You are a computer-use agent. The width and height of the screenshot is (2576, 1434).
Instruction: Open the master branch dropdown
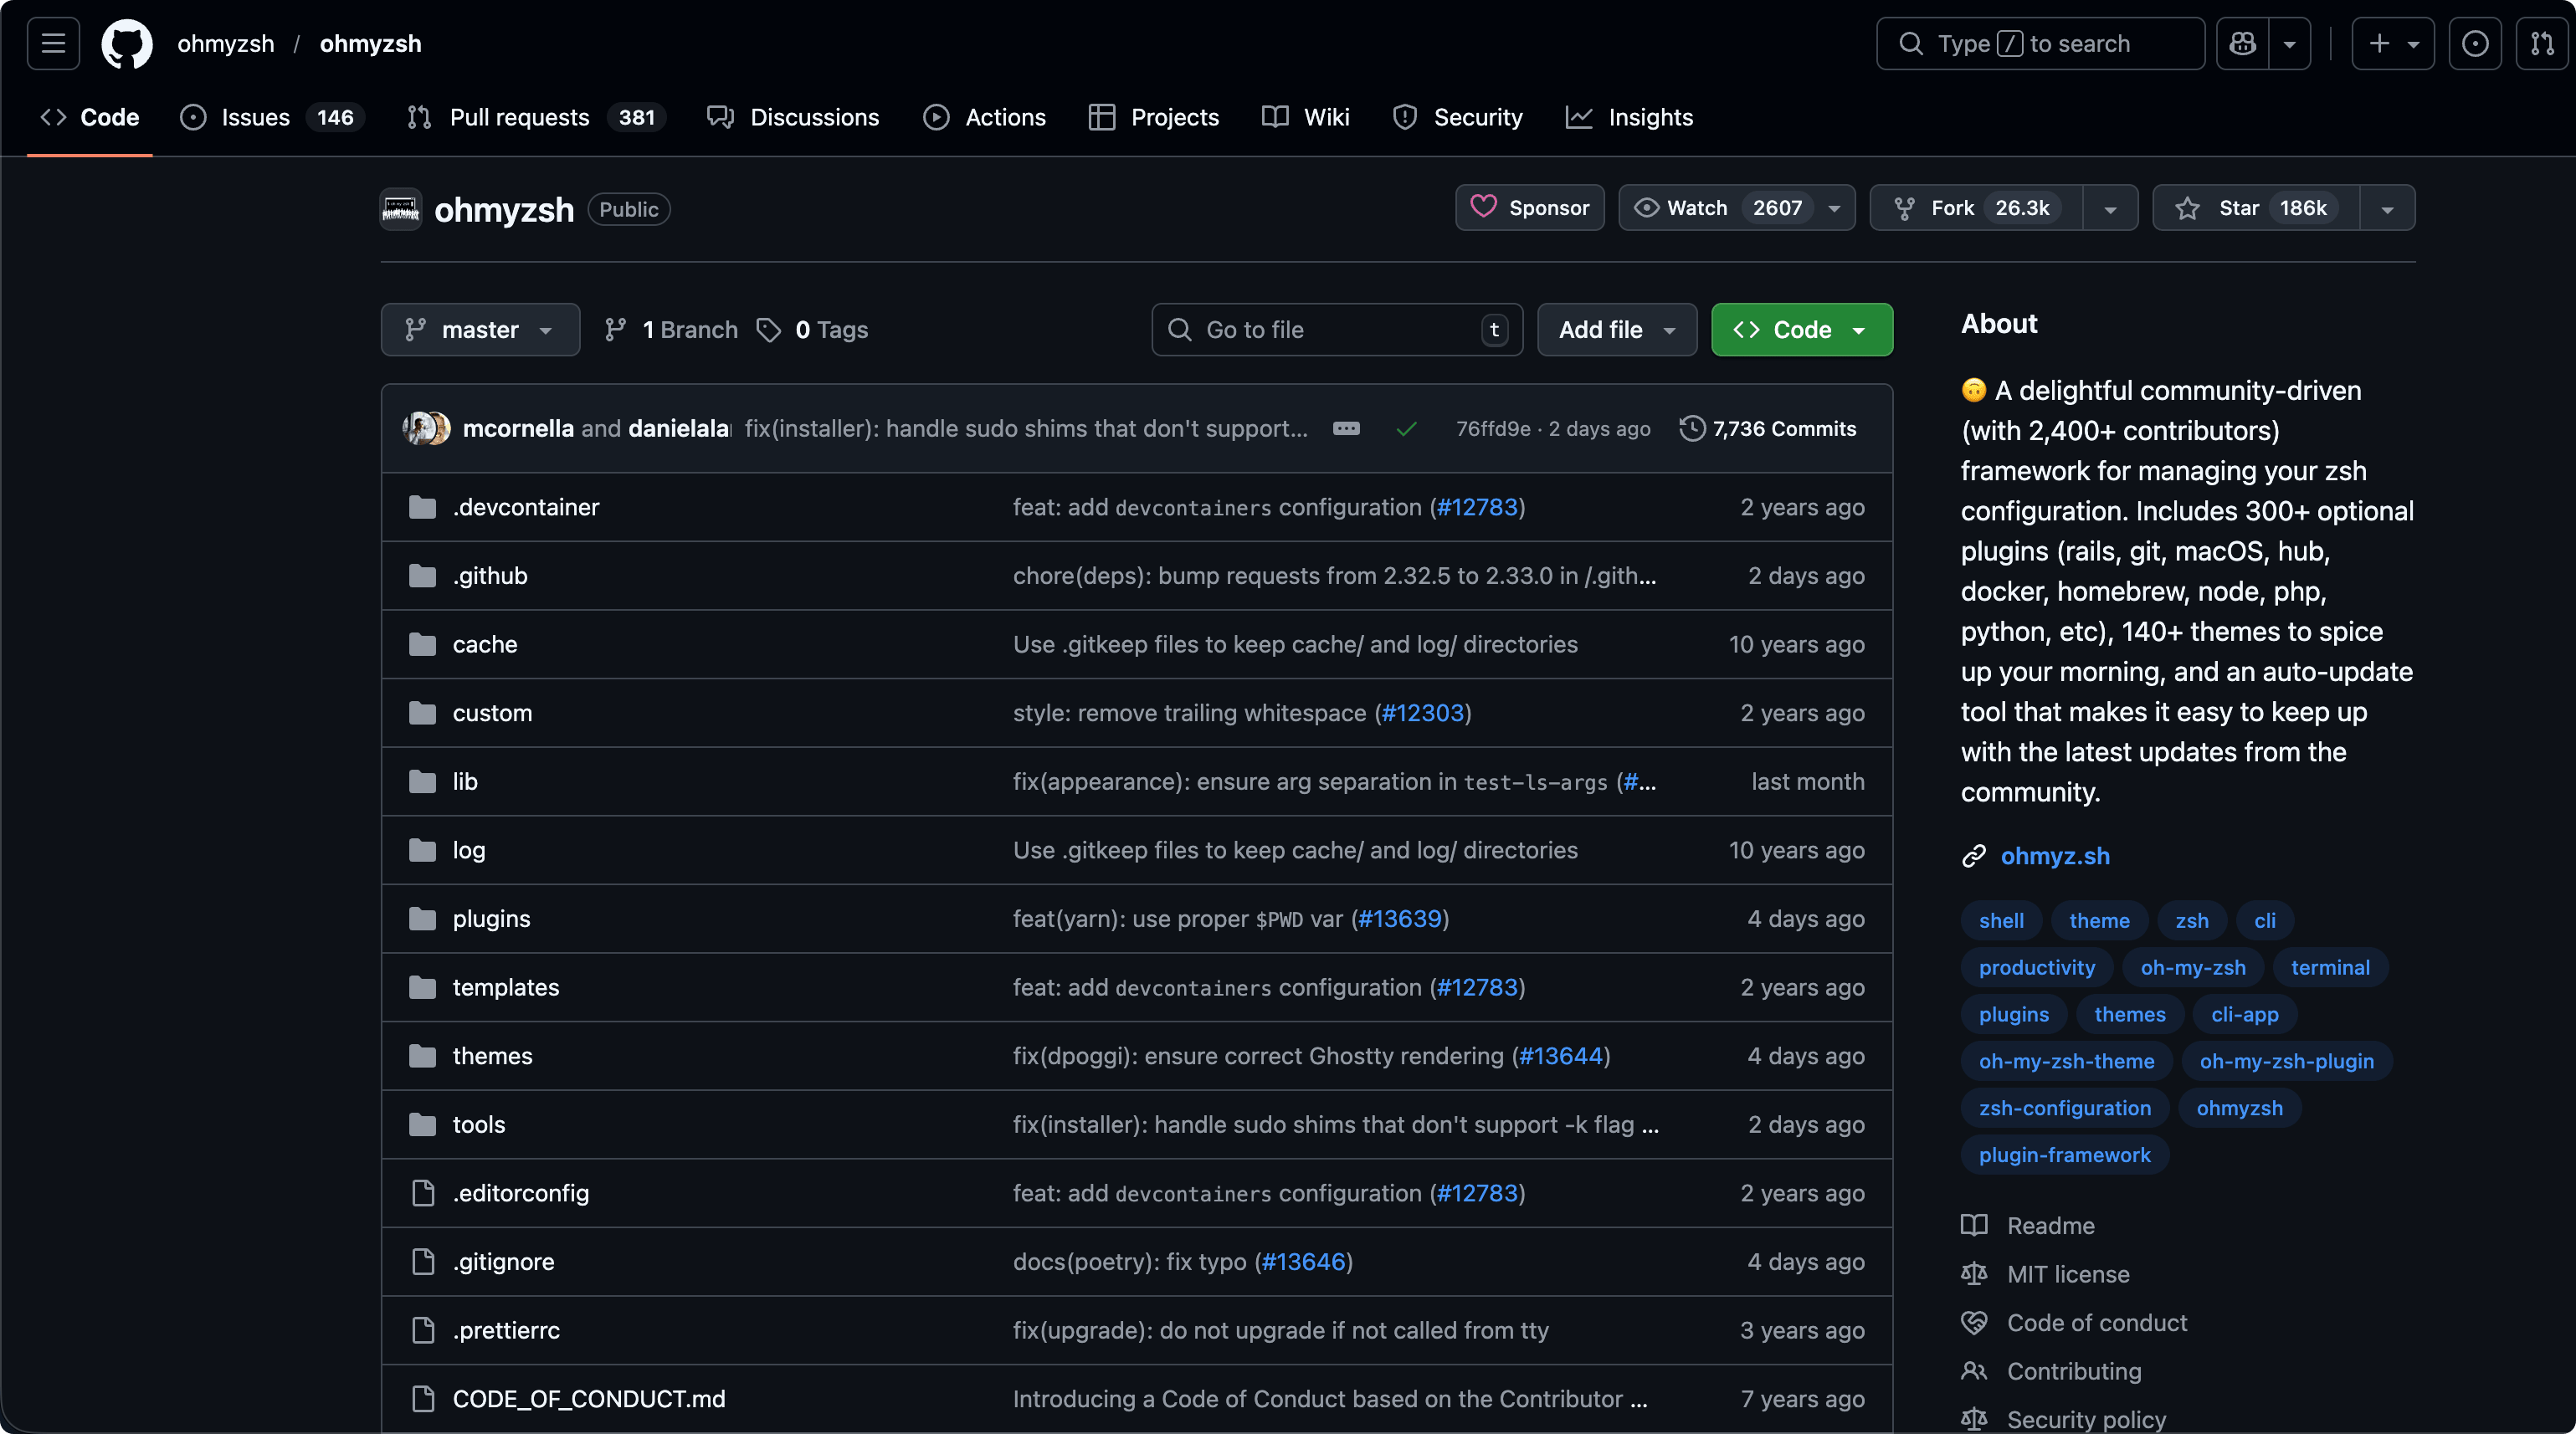click(x=480, y=330)
